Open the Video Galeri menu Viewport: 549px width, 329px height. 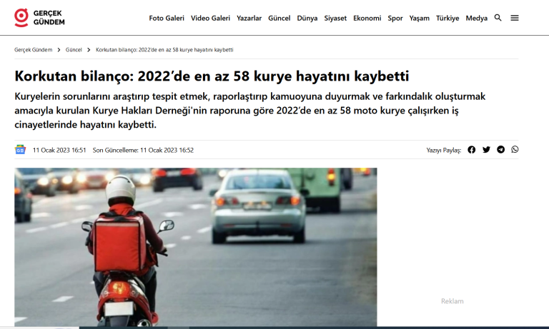pos(210,18)
